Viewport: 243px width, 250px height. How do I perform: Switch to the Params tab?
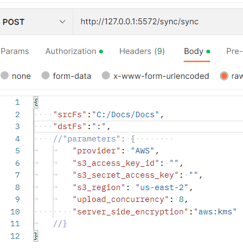tap(15, 51)
